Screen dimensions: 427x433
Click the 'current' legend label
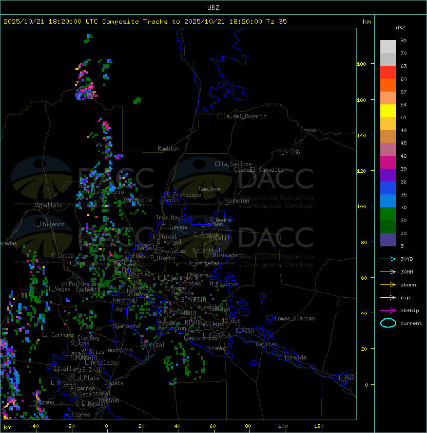tap(411, 323)
